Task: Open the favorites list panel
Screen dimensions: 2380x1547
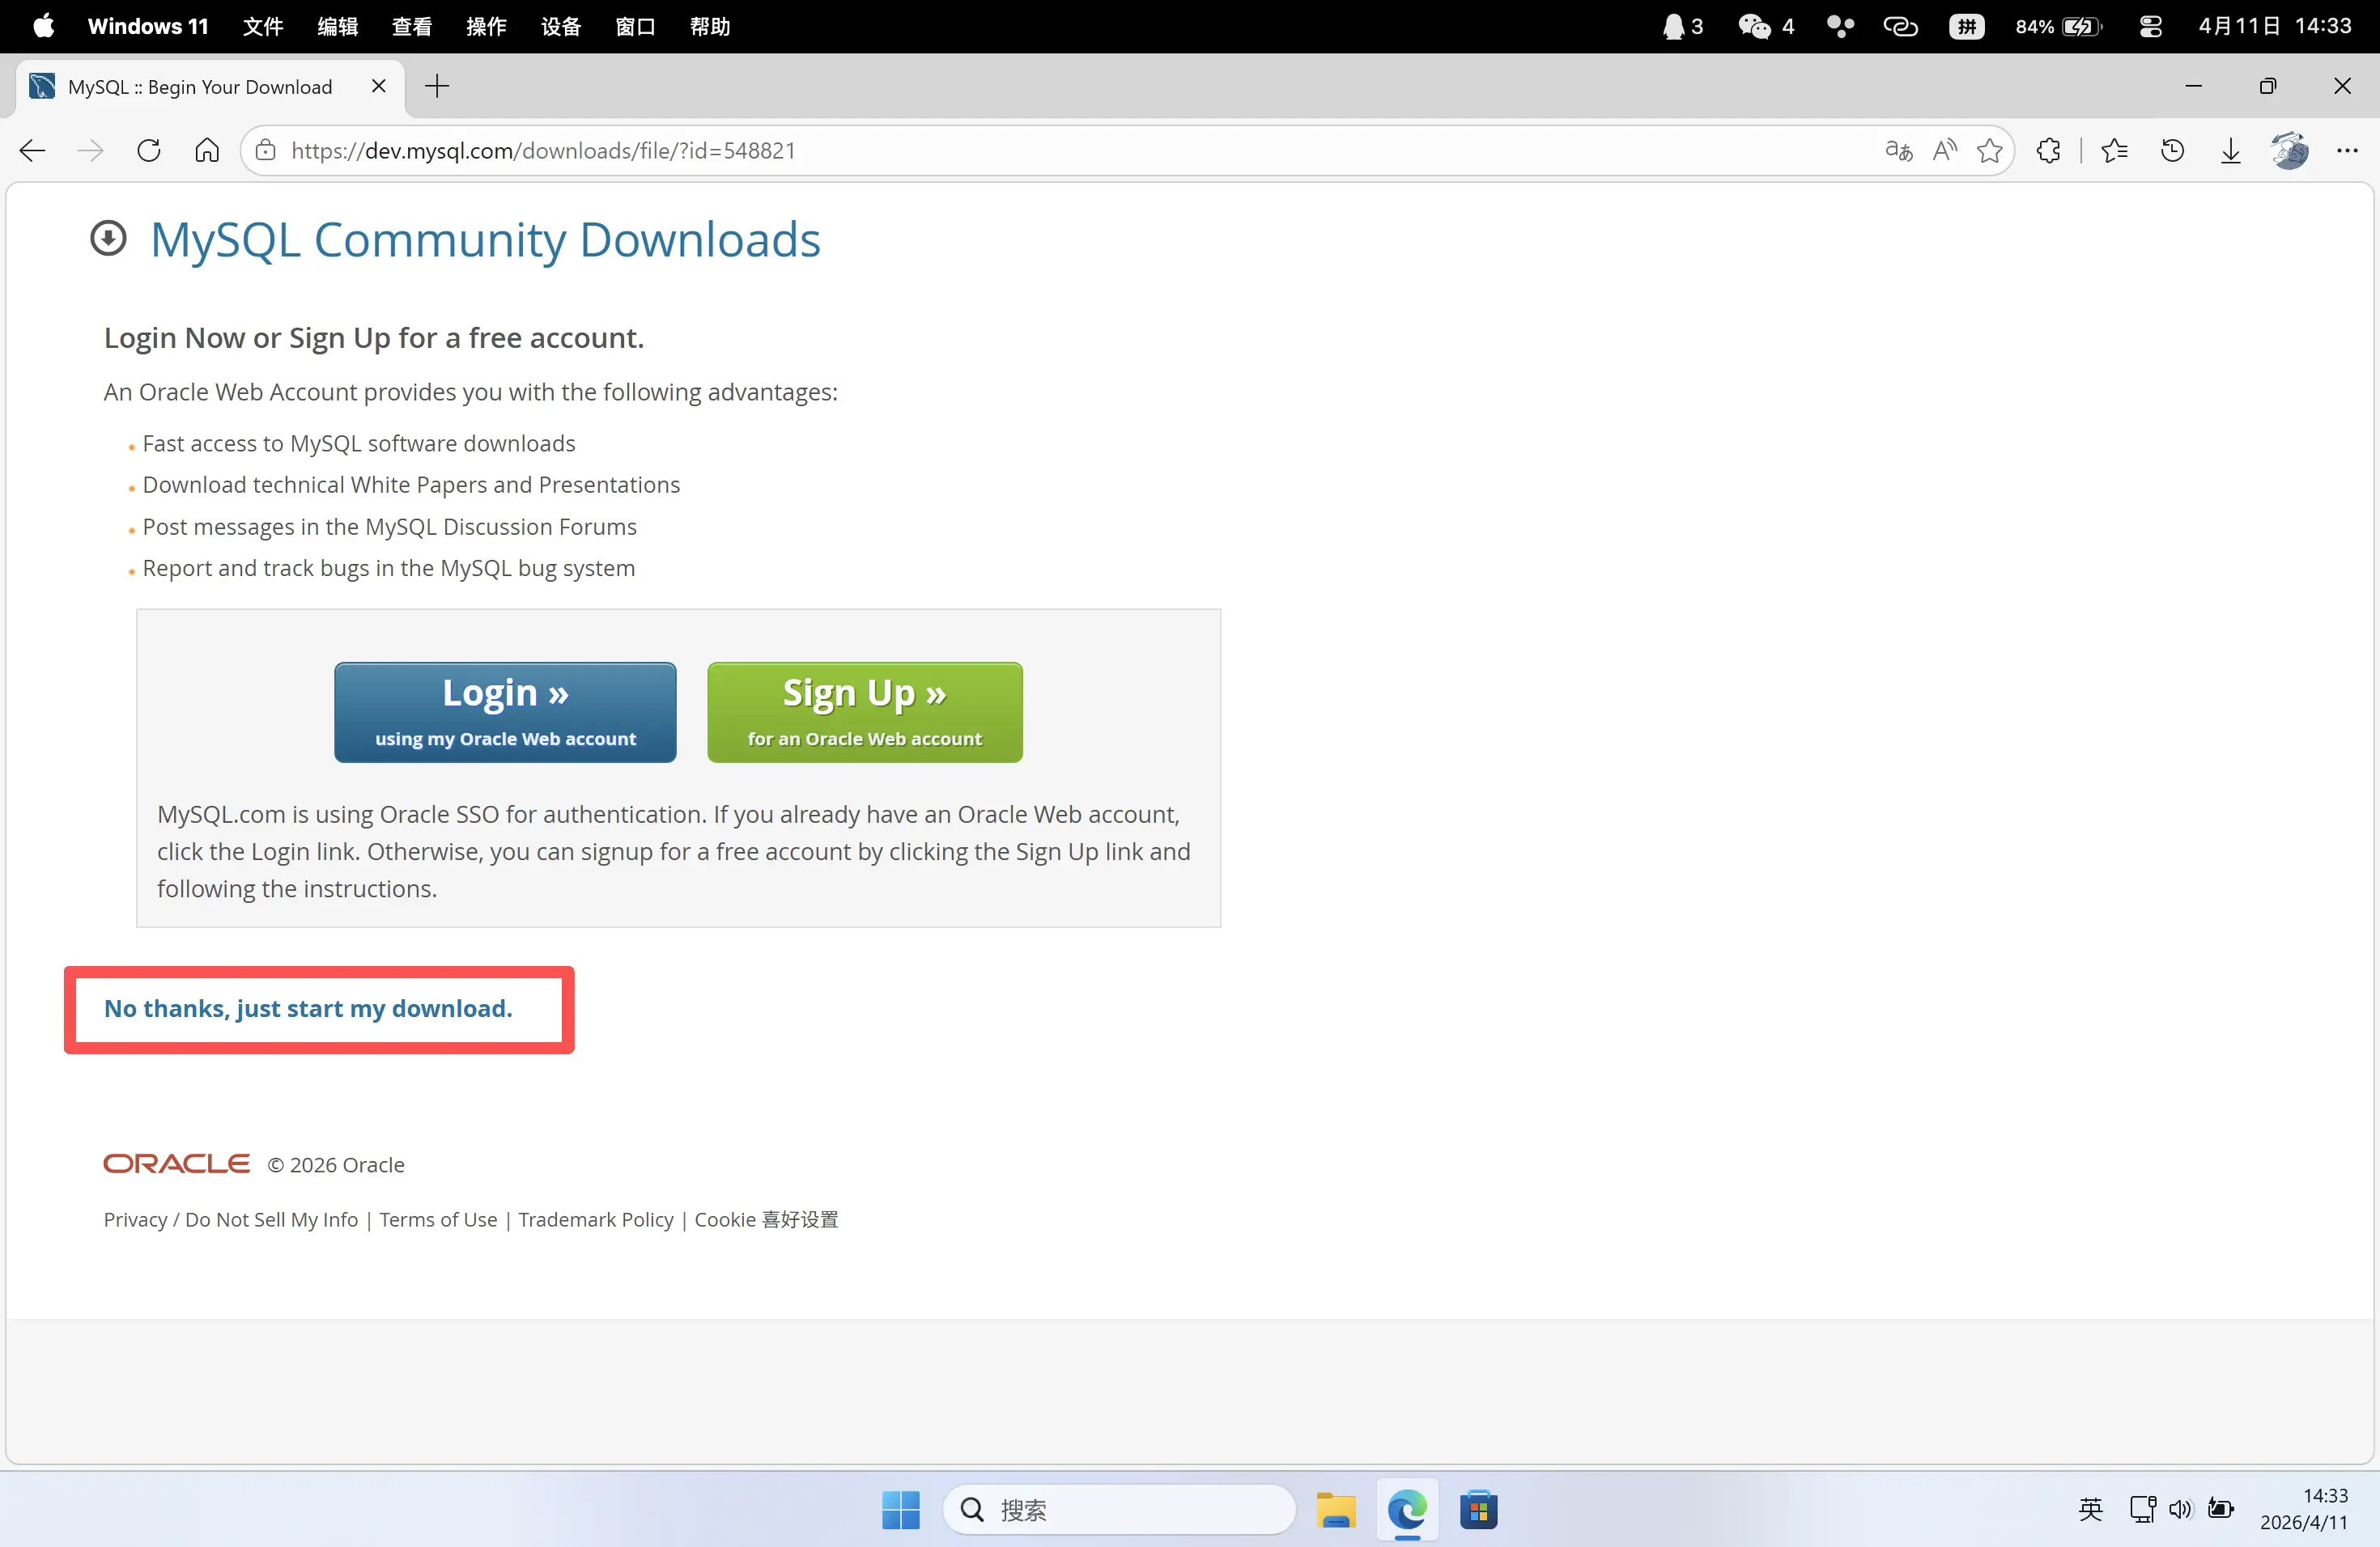Action: click(2114, 151)
